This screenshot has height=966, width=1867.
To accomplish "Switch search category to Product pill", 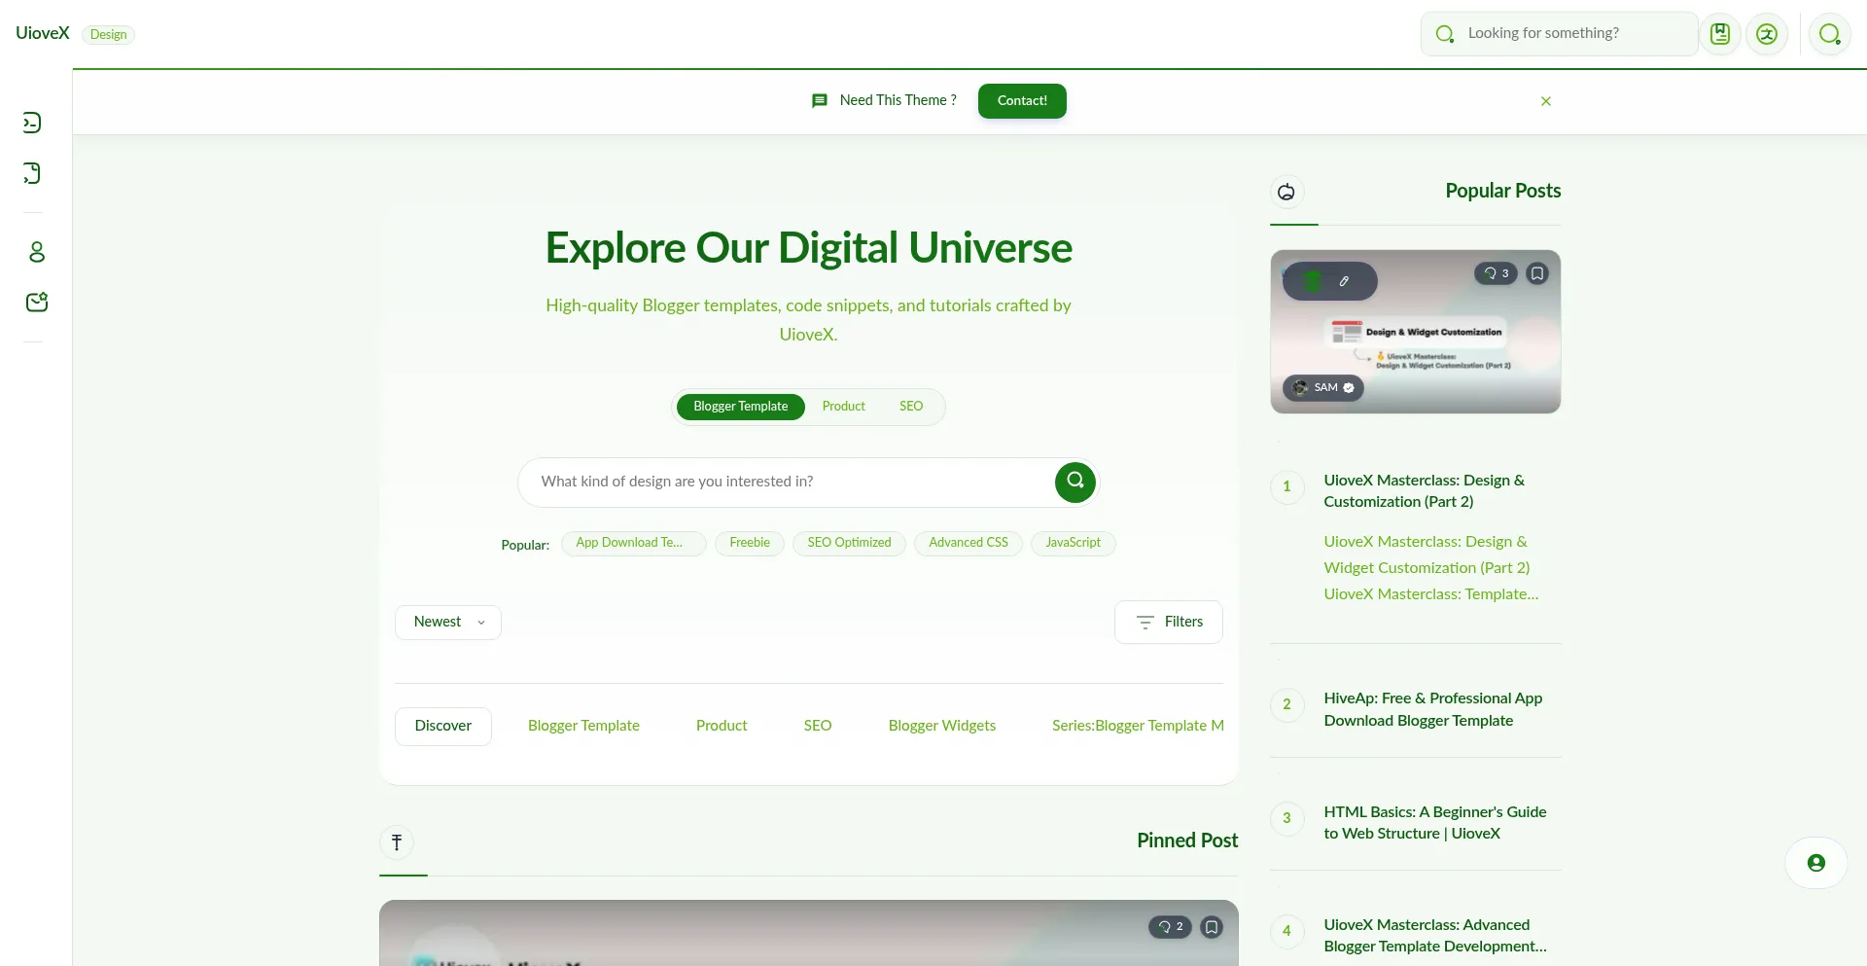I will coord(843,407).
